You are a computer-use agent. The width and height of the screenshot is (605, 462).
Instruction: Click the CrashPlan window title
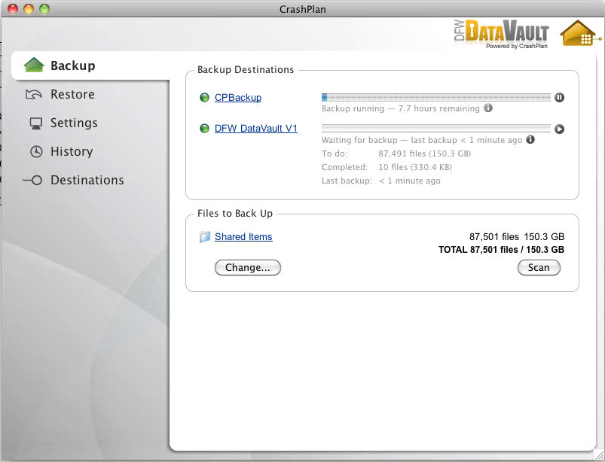pos(303,9)
